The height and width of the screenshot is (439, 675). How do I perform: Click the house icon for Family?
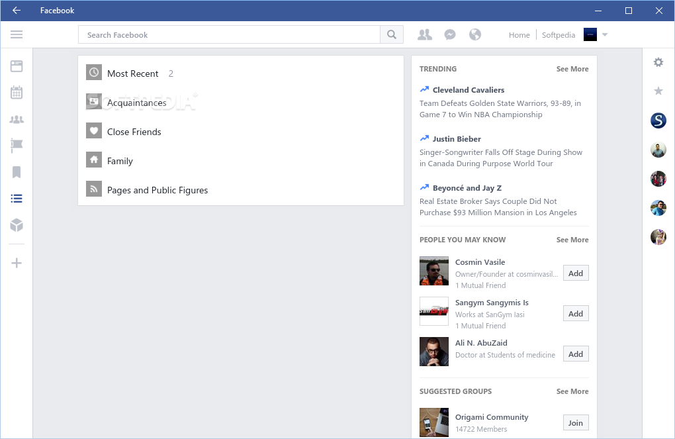pos(94,160)
